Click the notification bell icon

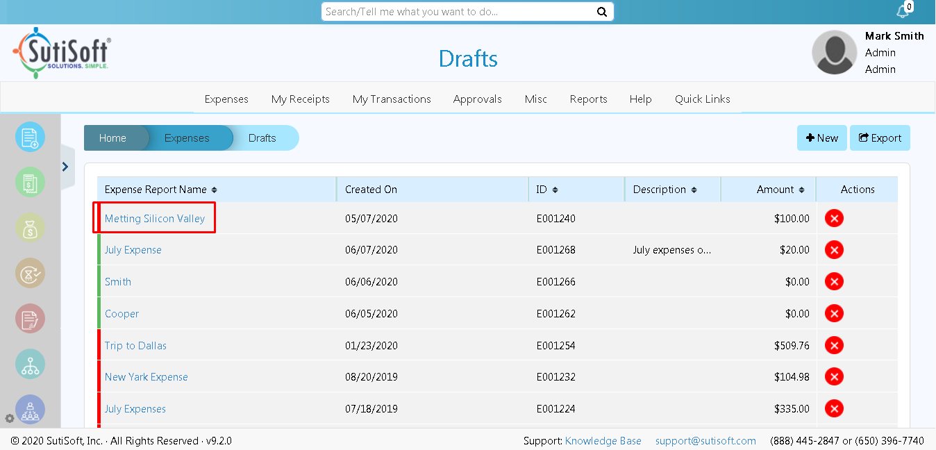point(903,11)
